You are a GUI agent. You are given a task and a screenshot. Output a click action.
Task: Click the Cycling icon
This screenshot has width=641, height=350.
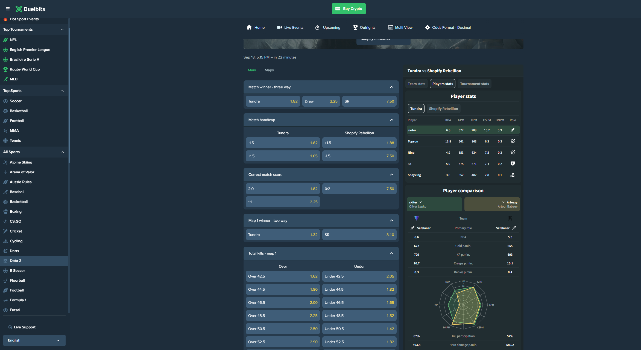5,241
